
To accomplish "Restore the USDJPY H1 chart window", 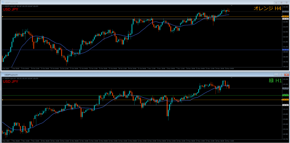I will (x=281, y=74).
